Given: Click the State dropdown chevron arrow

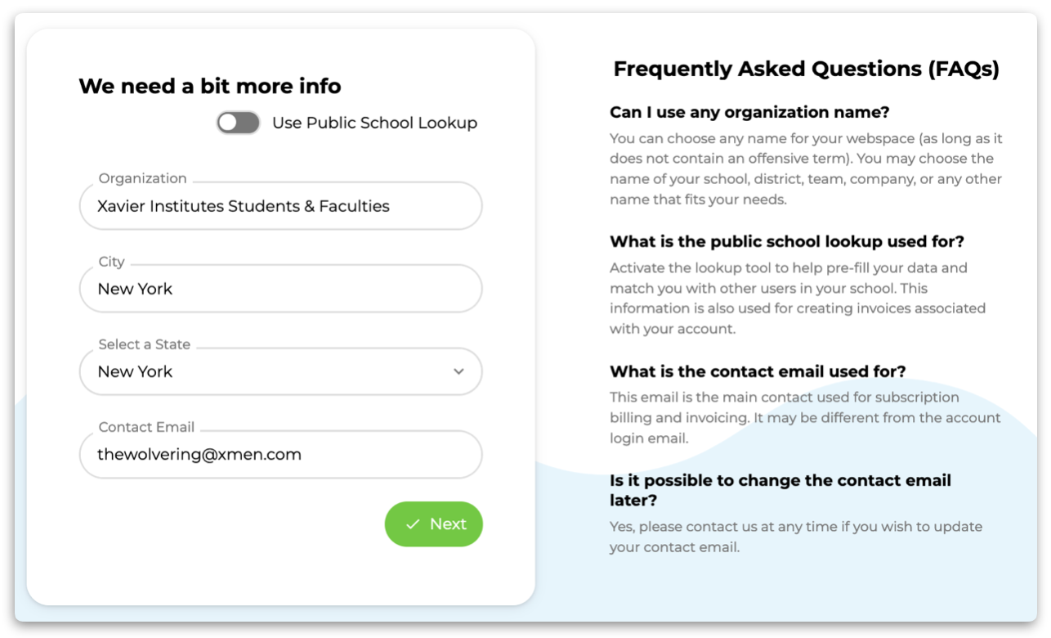Looking at the screenshot, I should (458, 371).
